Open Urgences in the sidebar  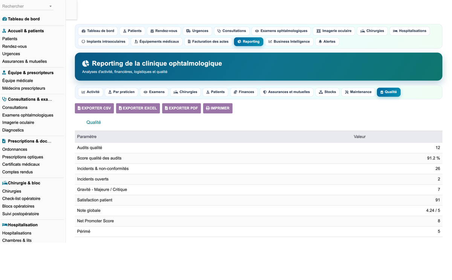coord(11,54)
